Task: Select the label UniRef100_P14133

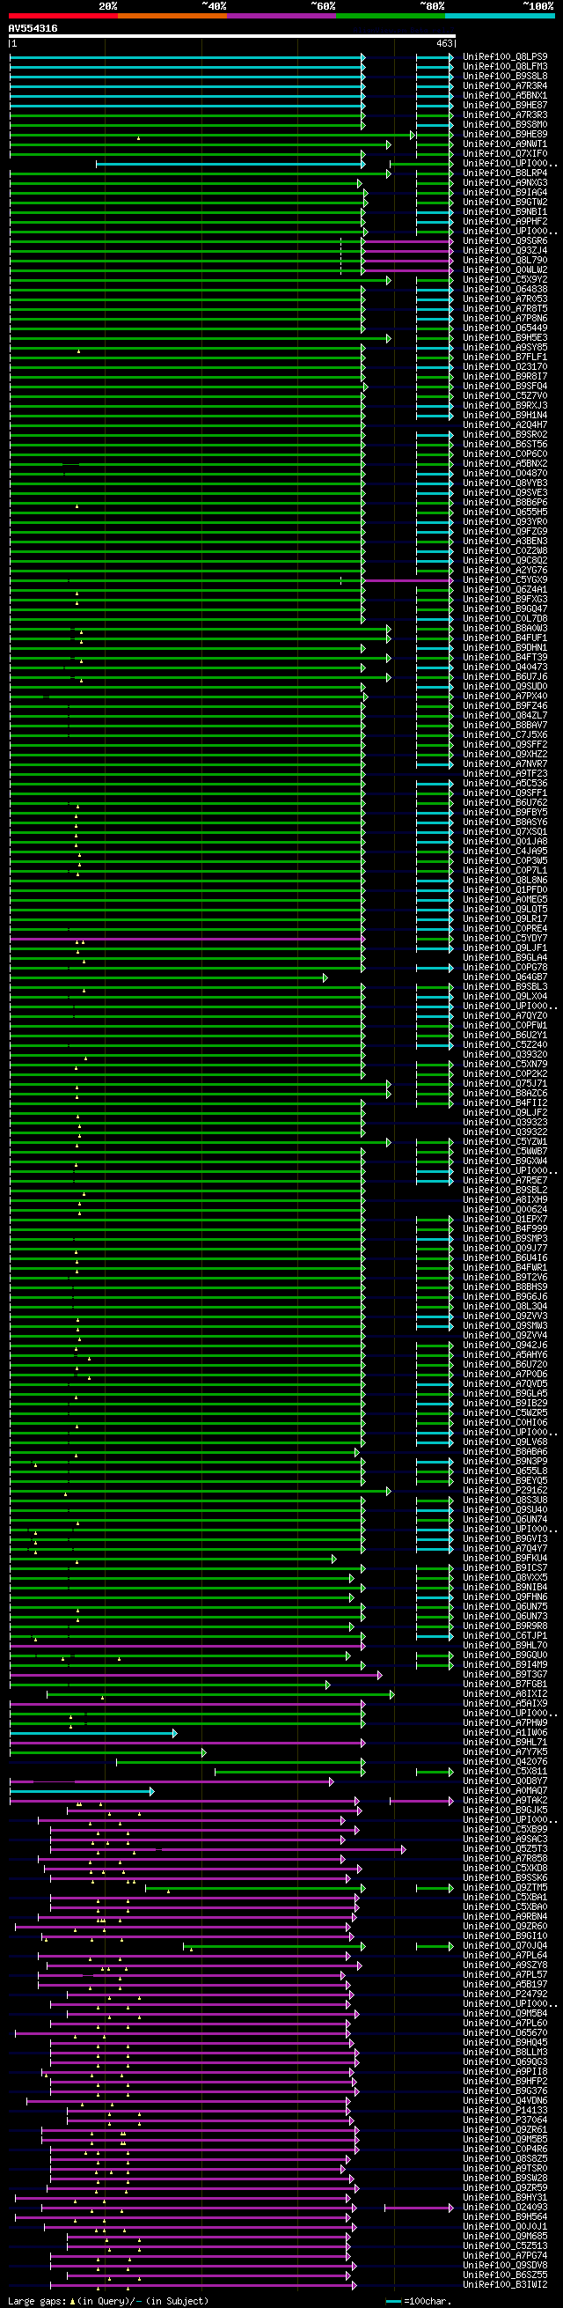Action: point(505,2110)
